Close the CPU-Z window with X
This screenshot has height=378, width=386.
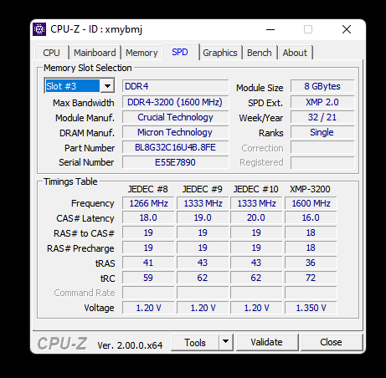click(x=347, y=29)
